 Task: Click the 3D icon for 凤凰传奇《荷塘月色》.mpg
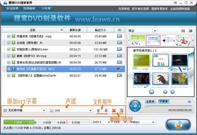click(119, 36)
